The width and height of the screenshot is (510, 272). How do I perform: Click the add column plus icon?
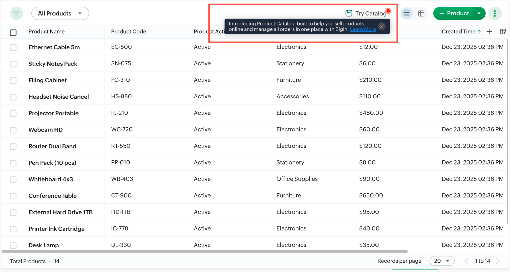[489, 32]
